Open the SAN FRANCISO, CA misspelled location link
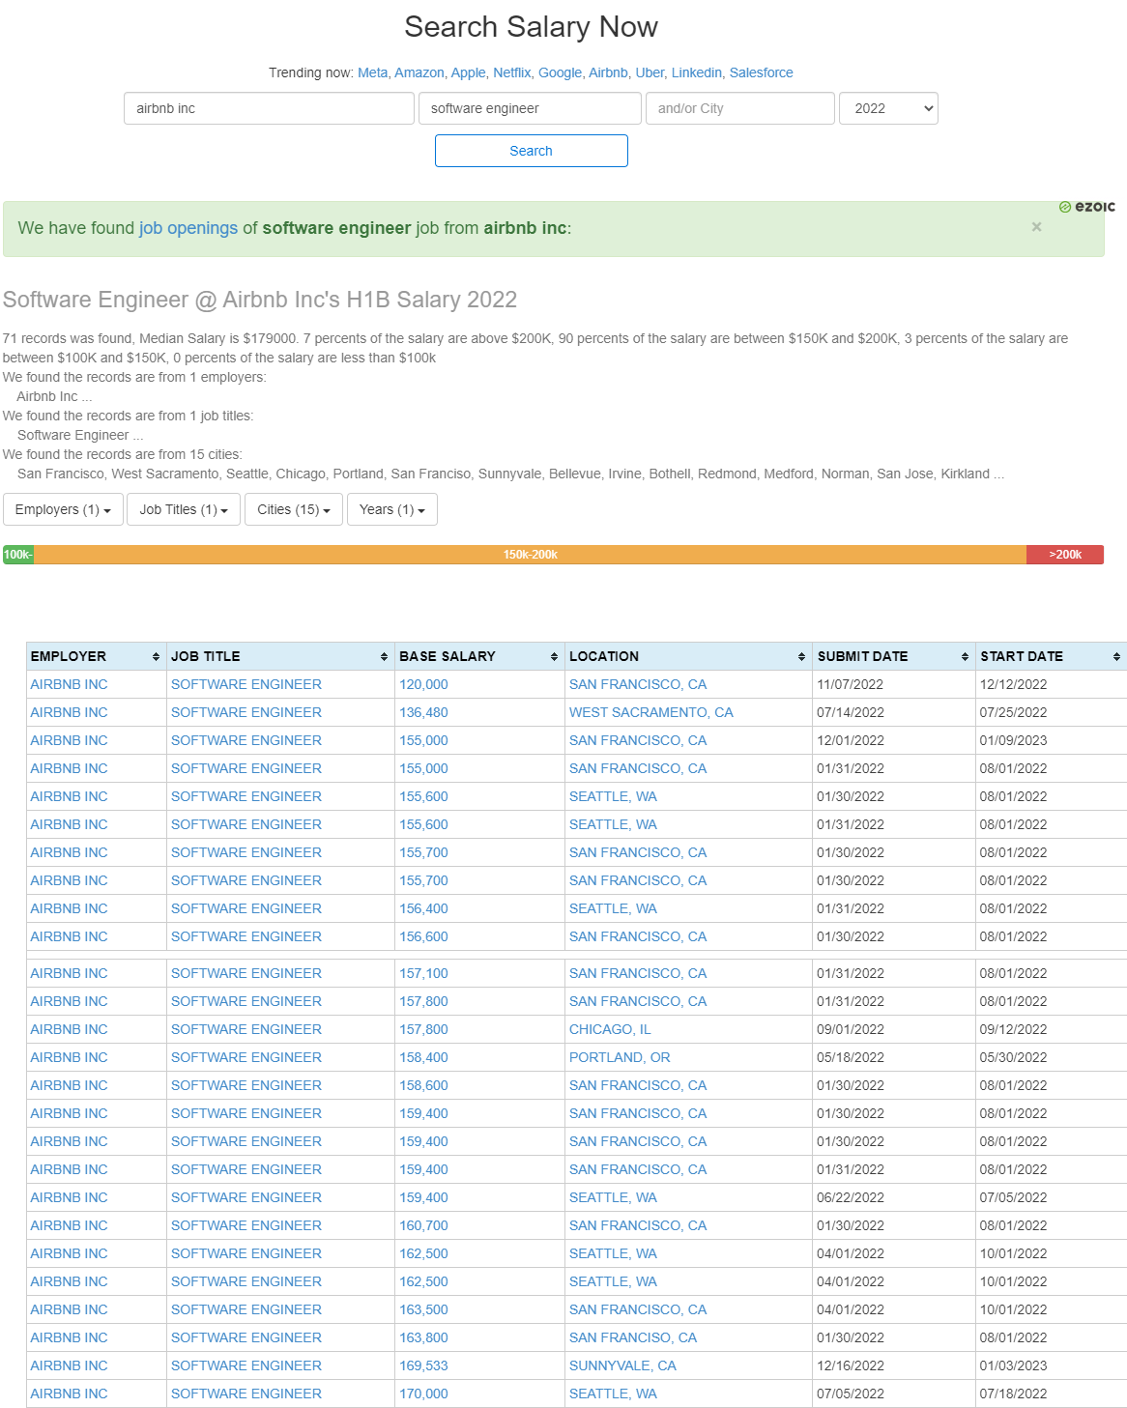This screenshot has width=1127, height=1408. (633, 1337)
